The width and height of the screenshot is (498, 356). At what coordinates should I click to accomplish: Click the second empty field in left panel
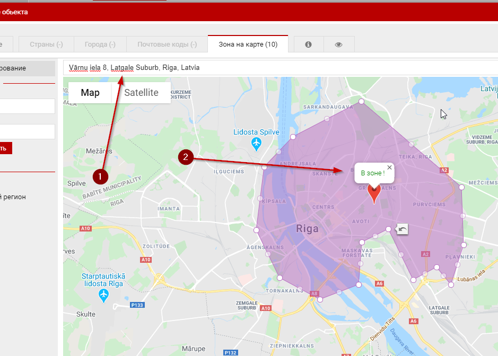point(28,131)
